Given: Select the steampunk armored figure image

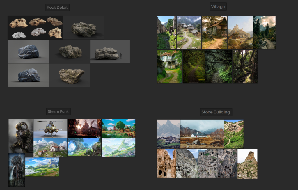Looking at the screenshot, I should [21, 136].
